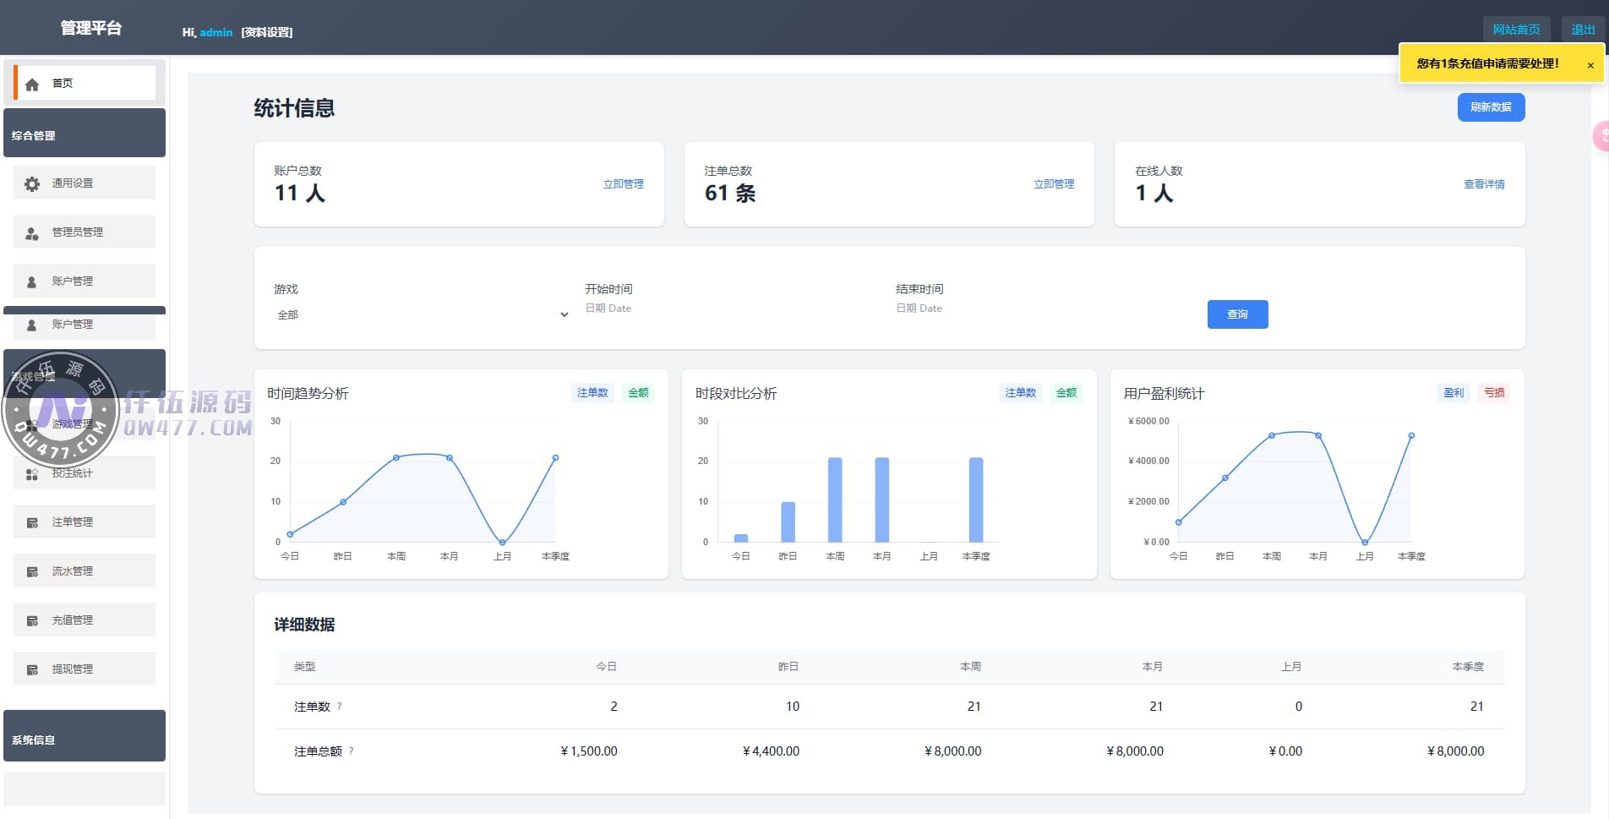Expand the 综合管理 sidebar section
The height and width of the screenshot is (819, 1609).
[85, 134]
